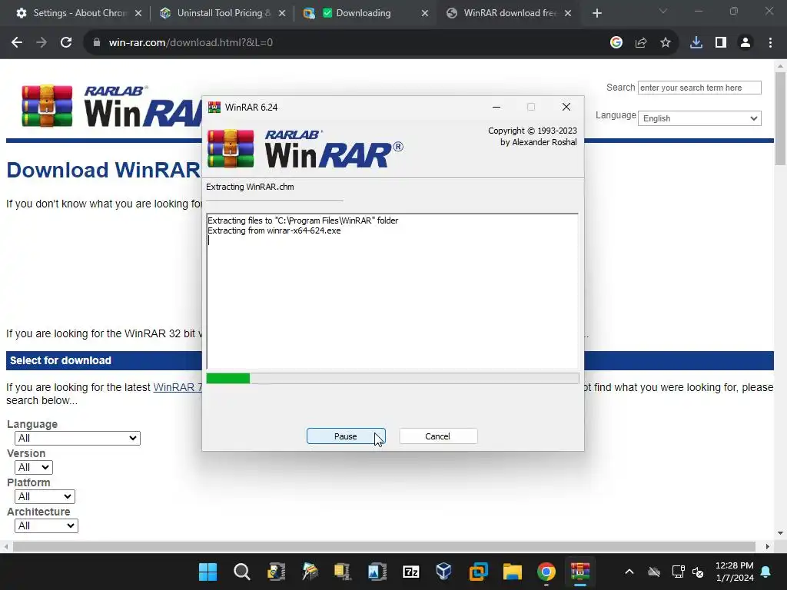Open the Version filter dropdown
Image resolution: width=787 pixels, height=590 pixels.
click(x=34, y=468)
